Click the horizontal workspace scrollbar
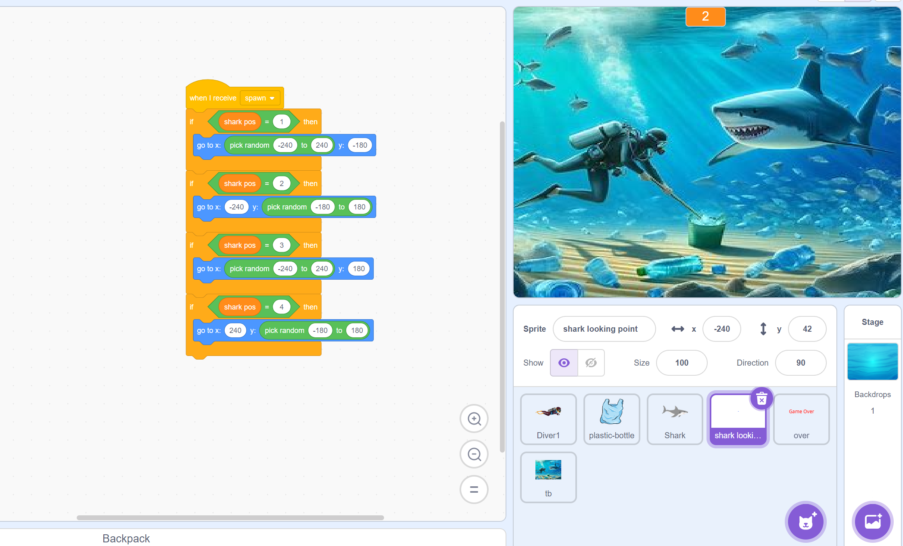Viewport: 903px width, 546px height. (230, 517)
